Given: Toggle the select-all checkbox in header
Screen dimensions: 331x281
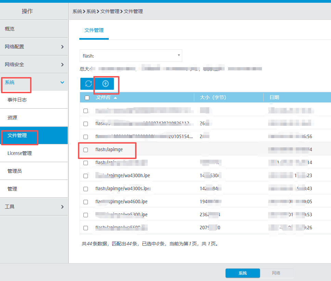Looking at the screenshot, I should [x=87, y=98].
